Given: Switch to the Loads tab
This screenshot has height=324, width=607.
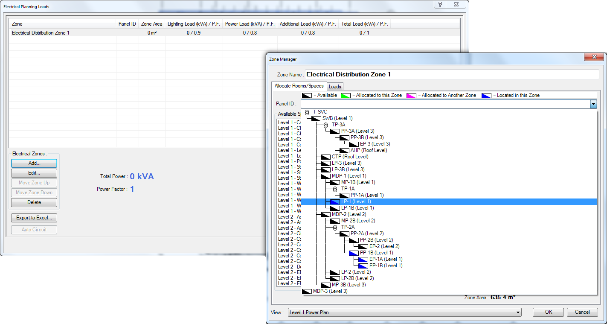Looking at the screenshot, I should [x=335, y=86].
